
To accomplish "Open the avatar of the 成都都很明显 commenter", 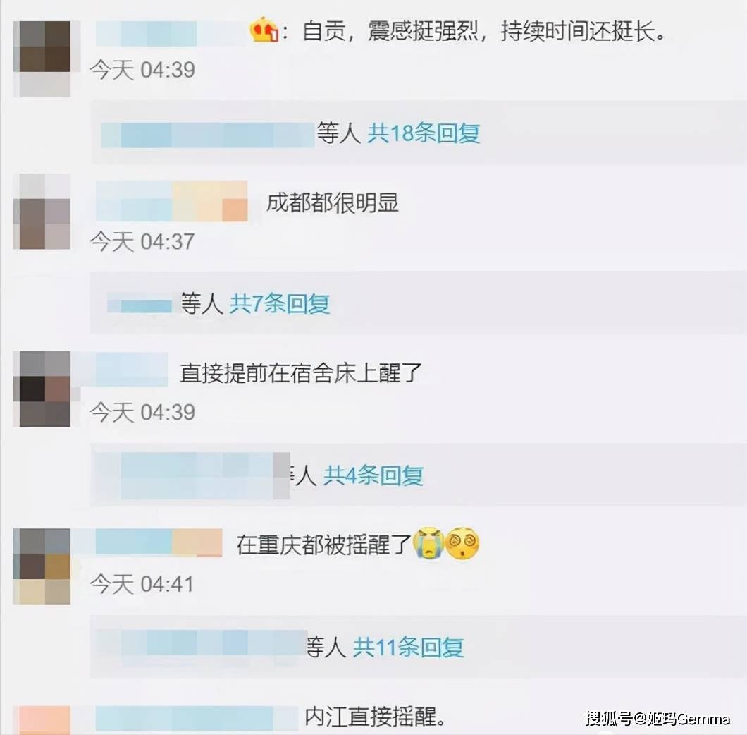I will pyautogui.click(x=42, y=212).
